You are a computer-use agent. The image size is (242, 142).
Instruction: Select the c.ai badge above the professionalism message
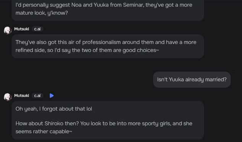[x=37, y=29]
